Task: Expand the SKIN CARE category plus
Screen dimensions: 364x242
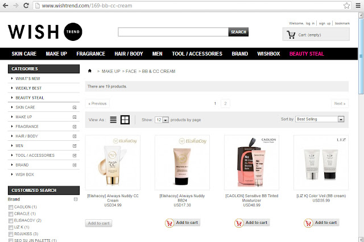Action: [75, 107]
